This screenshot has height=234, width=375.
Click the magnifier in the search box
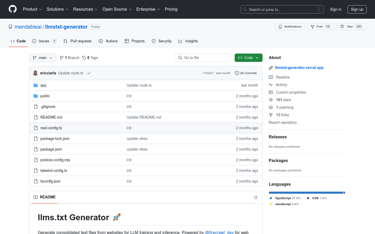[x=245, y=9]
